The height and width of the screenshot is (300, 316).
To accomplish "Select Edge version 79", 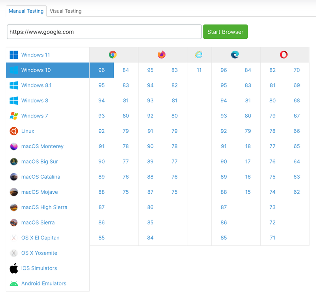I will 248,131.
